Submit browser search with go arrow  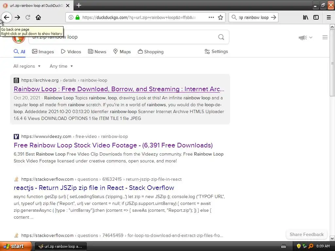click(273, 17)
